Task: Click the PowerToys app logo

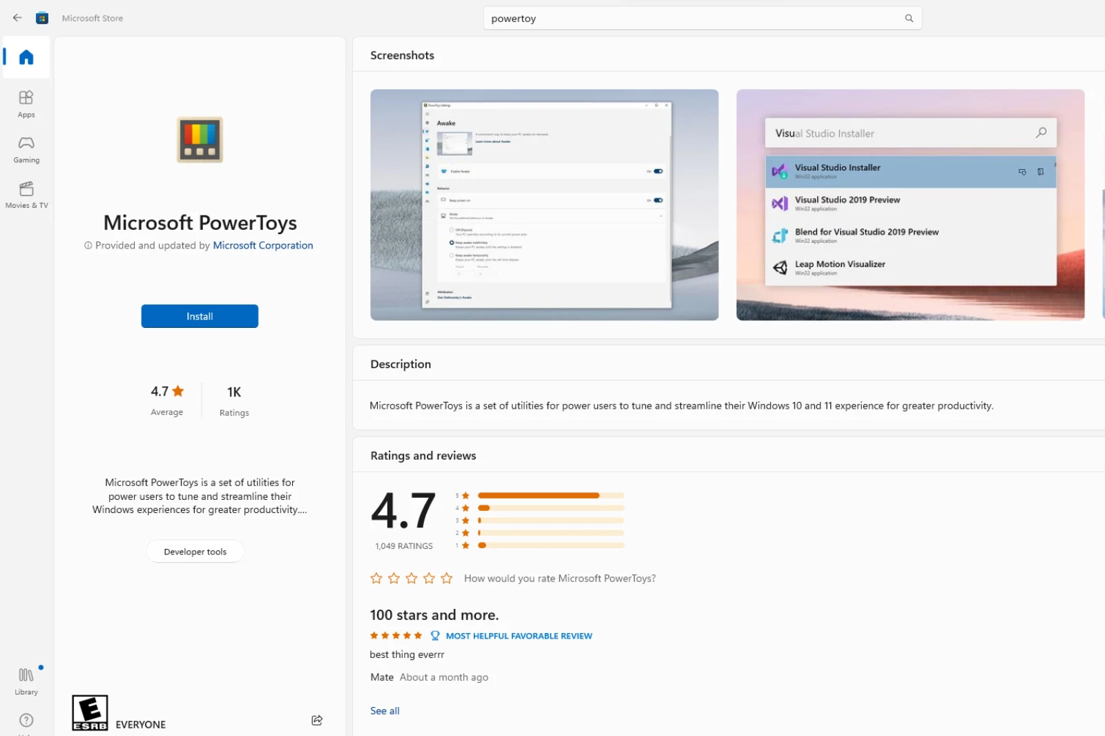Action: [200, 139]
